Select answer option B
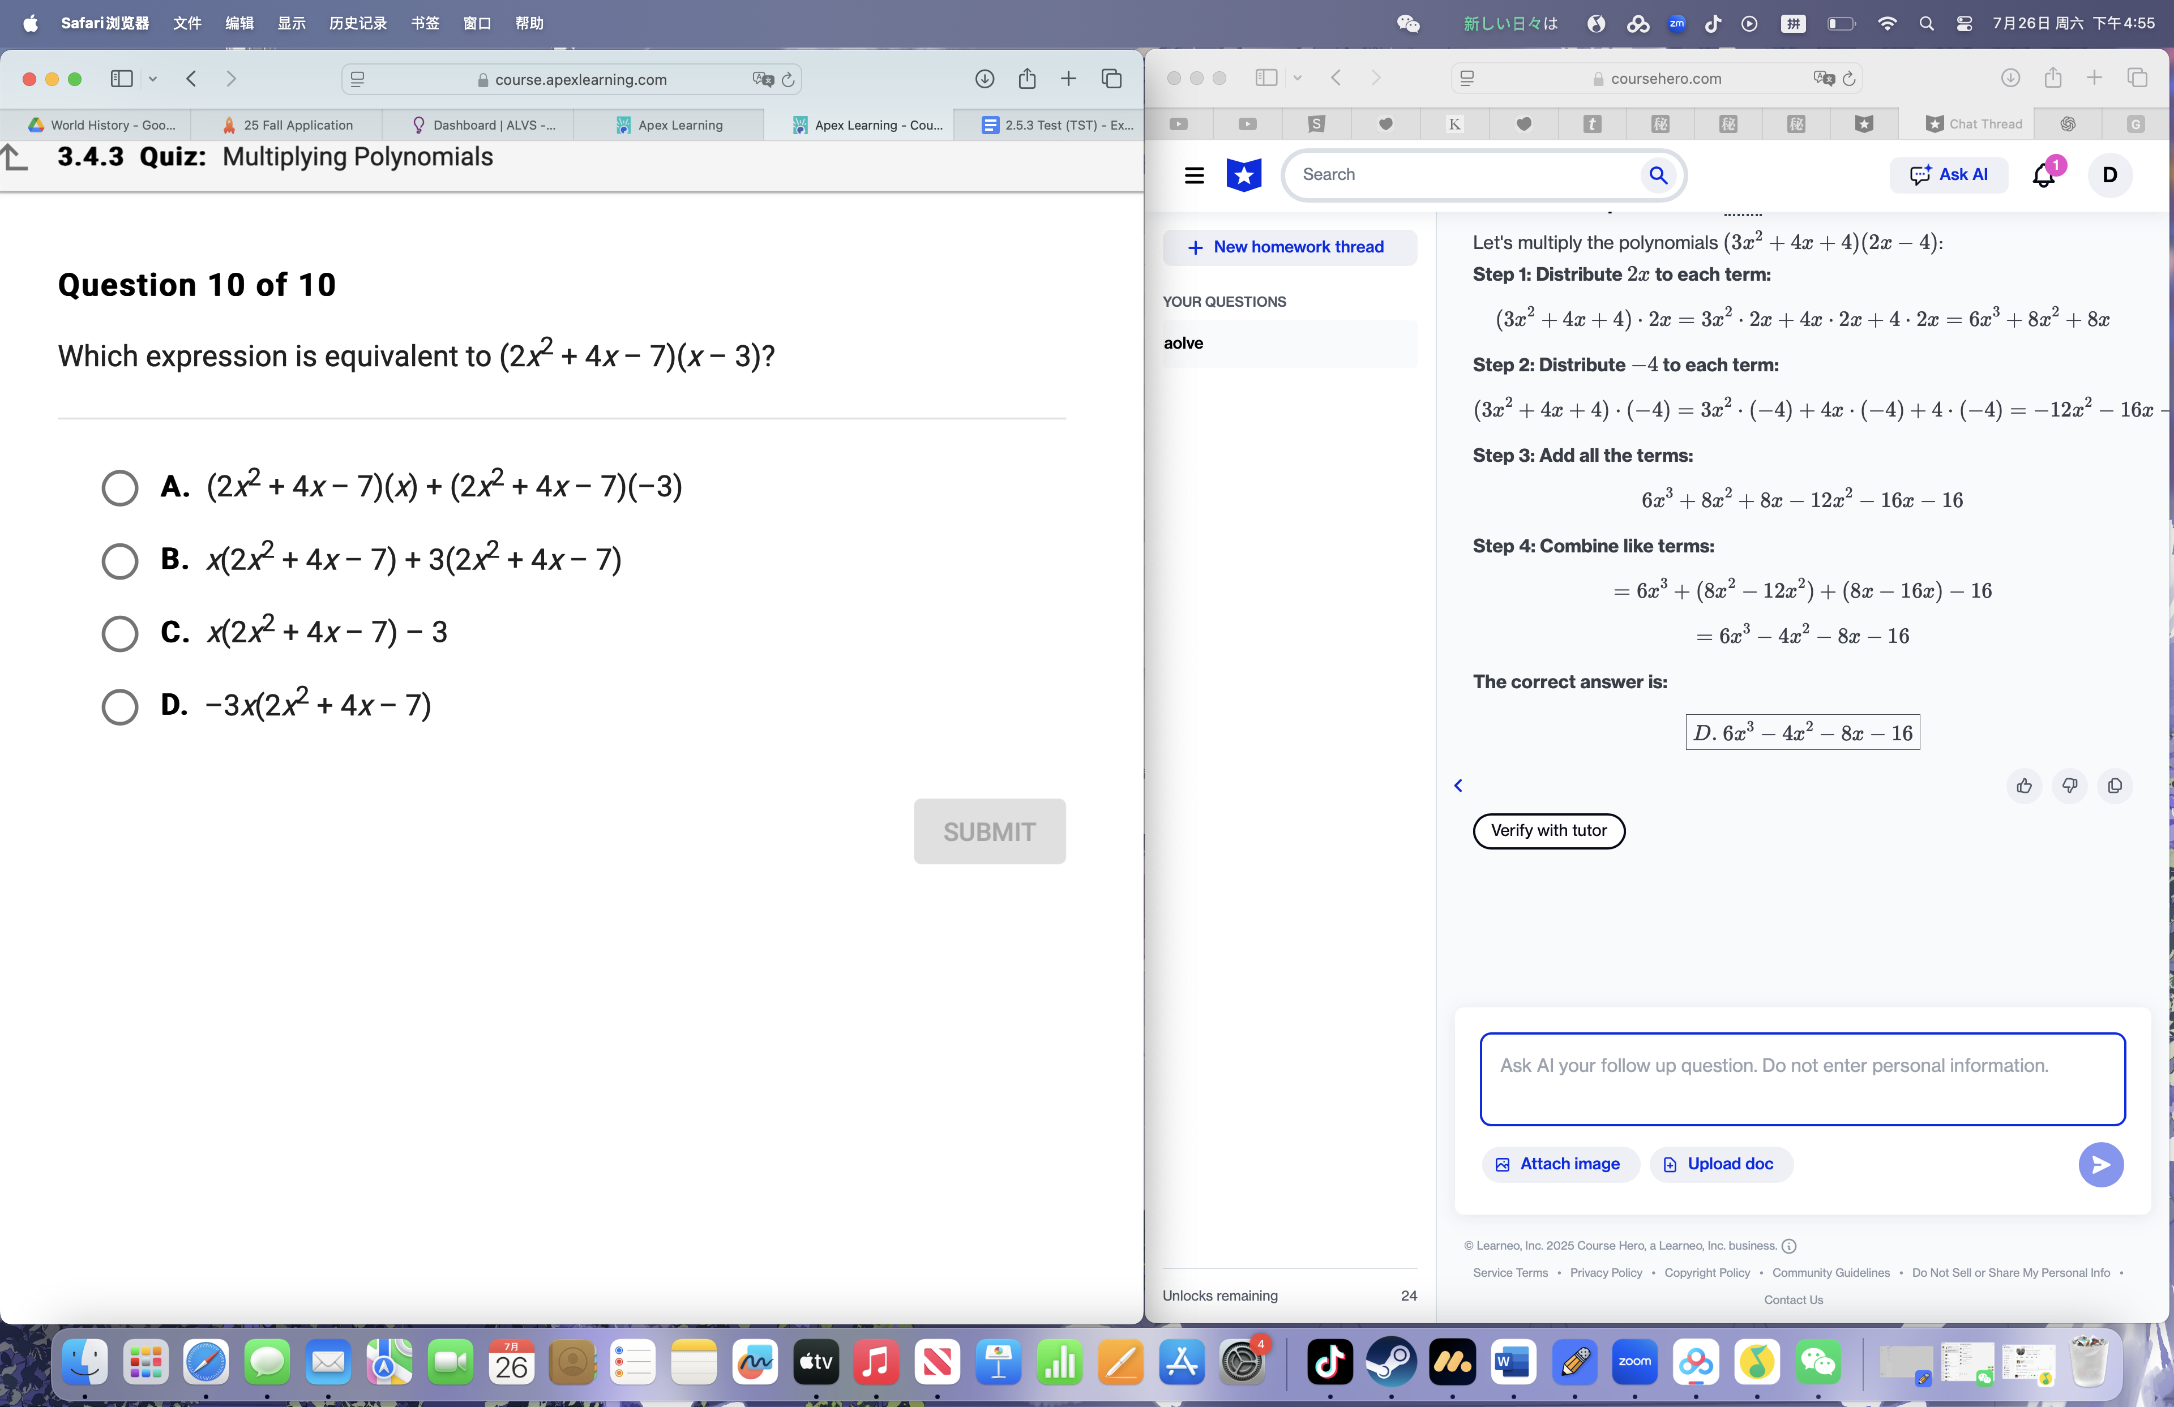The width and height of the screenshot is (2174, 1407). coord(119,561)
